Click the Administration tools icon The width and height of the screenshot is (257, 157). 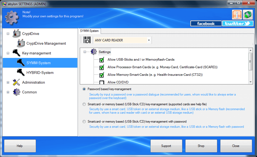click(x=17, y=82)
